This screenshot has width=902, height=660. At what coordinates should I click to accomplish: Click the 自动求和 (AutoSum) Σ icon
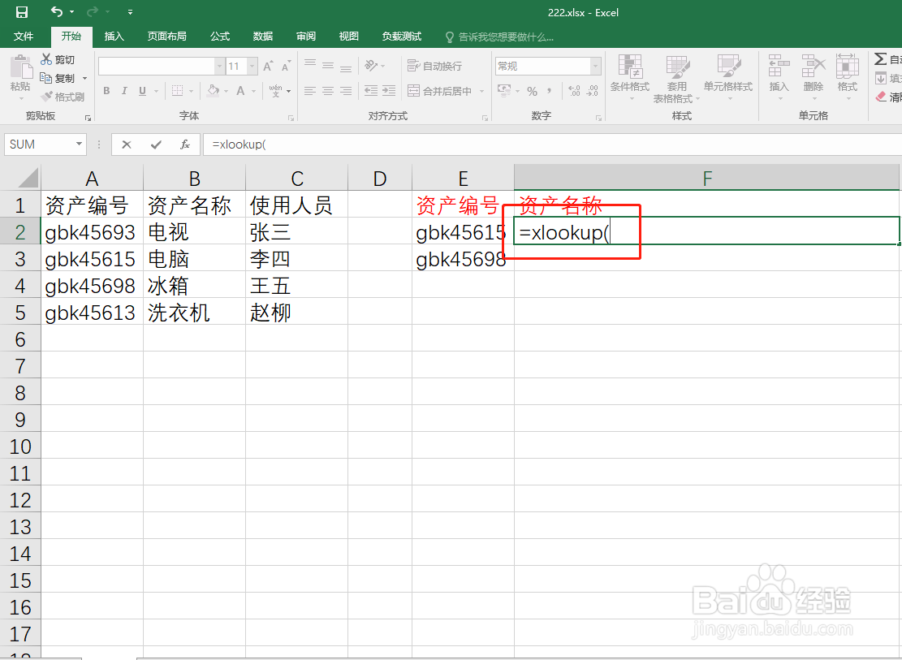coord(882,58)
